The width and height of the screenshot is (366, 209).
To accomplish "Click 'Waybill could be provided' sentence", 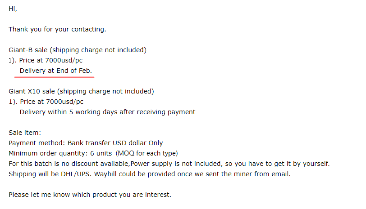I will [192, 174].
